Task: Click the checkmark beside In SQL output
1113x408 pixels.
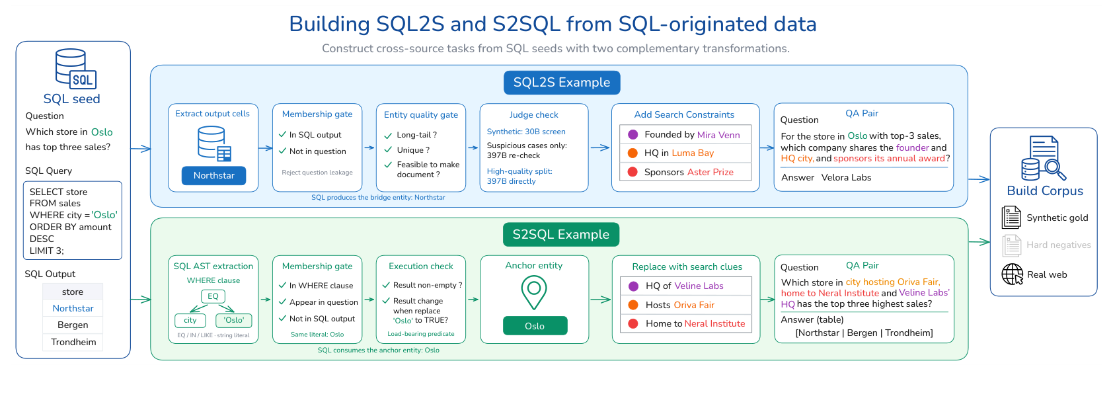Action: 283,134
